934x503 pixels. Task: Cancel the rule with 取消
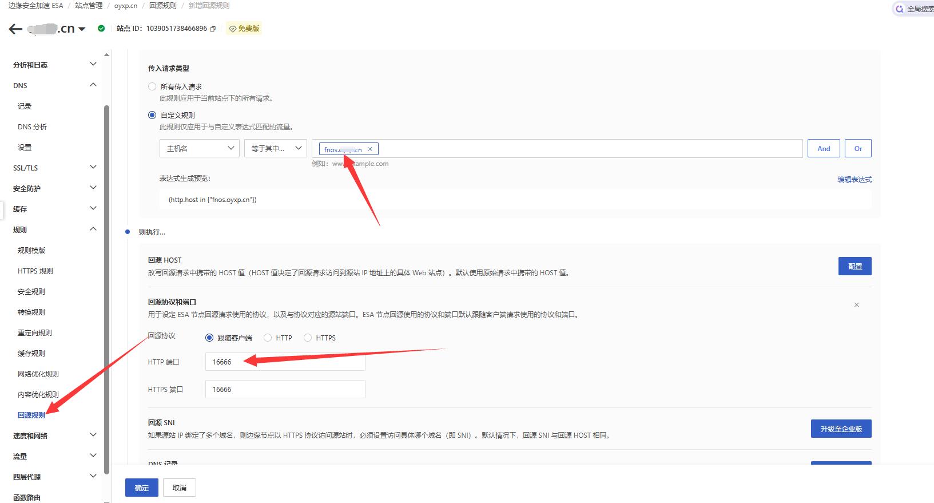point(180,488)
